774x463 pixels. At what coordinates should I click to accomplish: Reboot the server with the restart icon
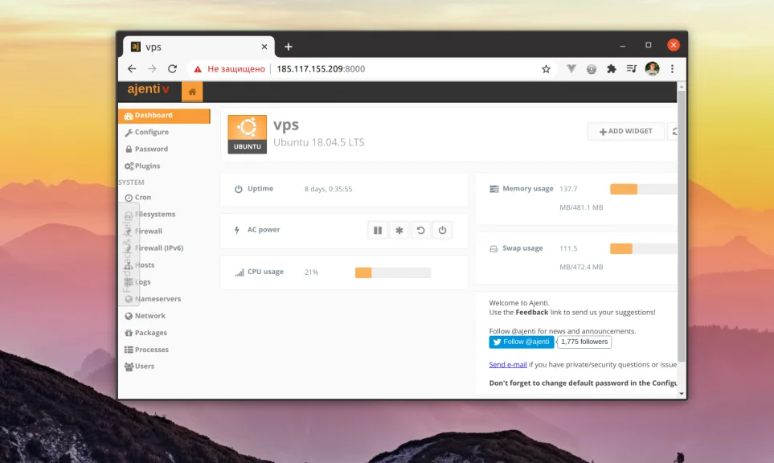420,230
